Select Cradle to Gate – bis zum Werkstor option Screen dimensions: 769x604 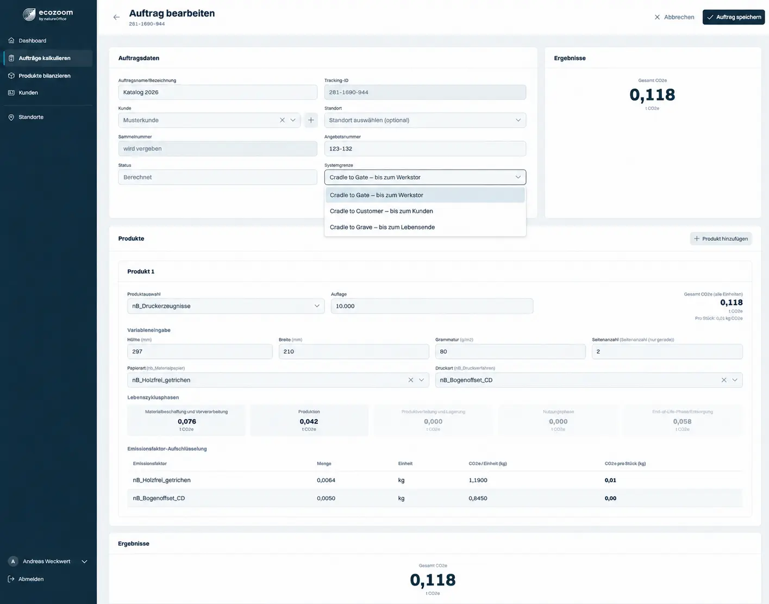pyautogui.click(x=425, y=195)
